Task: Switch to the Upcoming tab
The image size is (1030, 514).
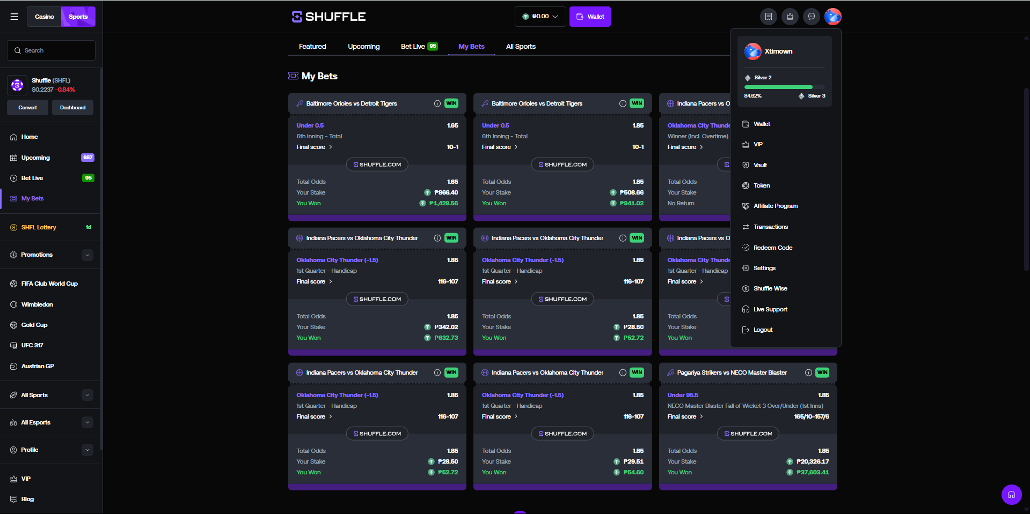Action: [364, 47]
